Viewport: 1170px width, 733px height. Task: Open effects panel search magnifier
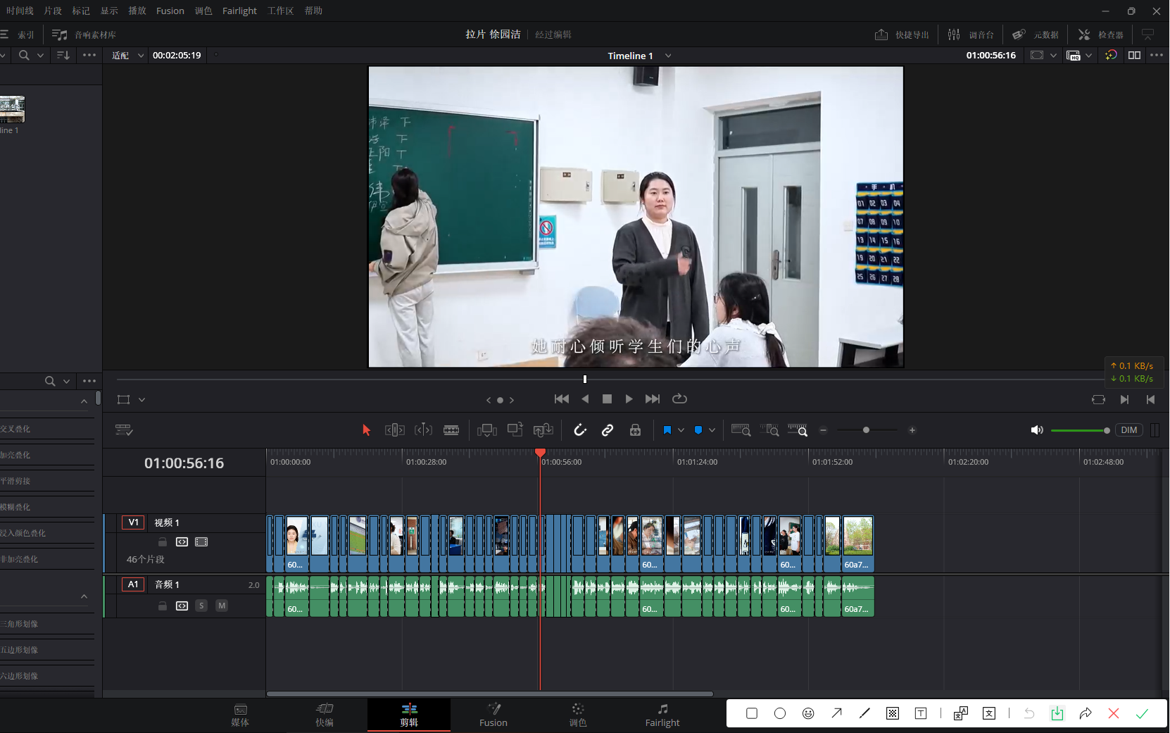tap(50, 381)
